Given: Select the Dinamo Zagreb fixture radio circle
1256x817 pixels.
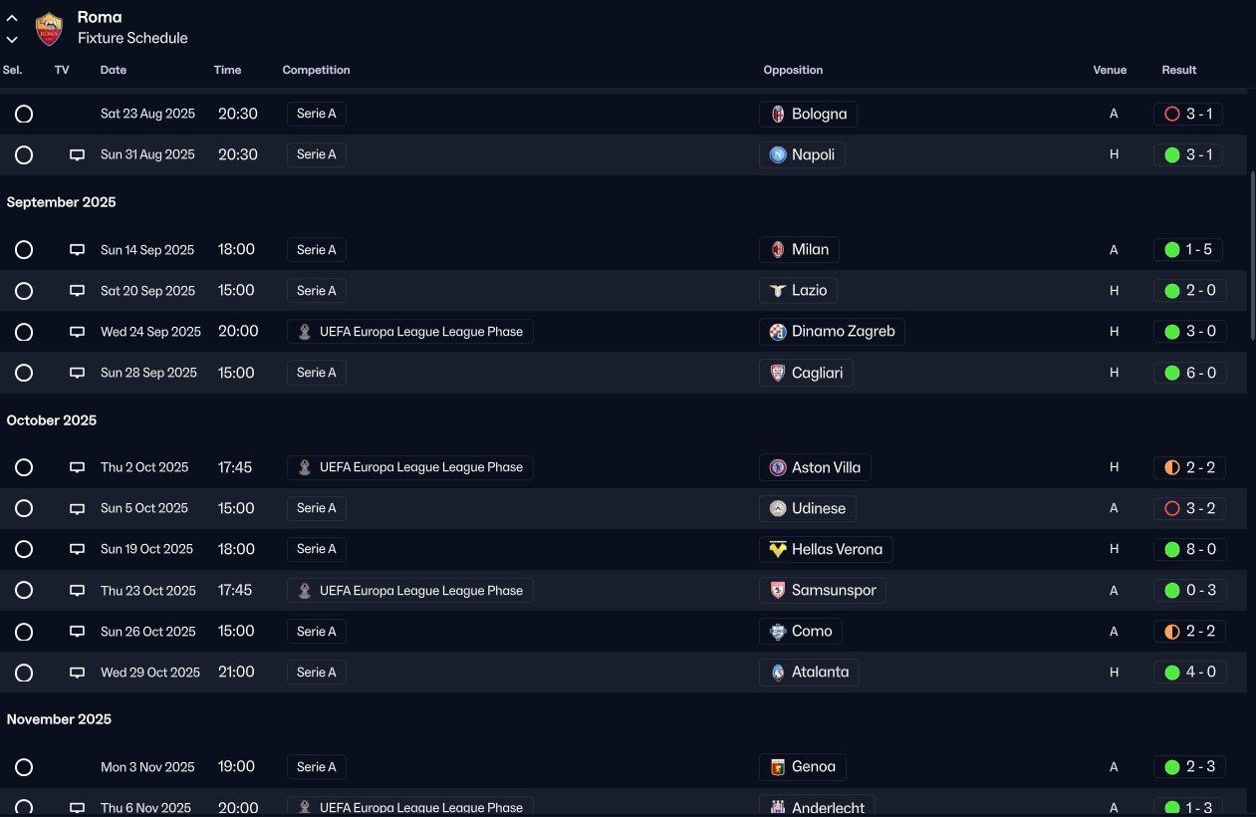Looking at the screenshot, I should click(24, 332).
